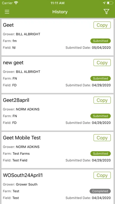This screenshot has height=204, width=115.
Task: Tap the battery indicator icon
Action: pos(110,3)
